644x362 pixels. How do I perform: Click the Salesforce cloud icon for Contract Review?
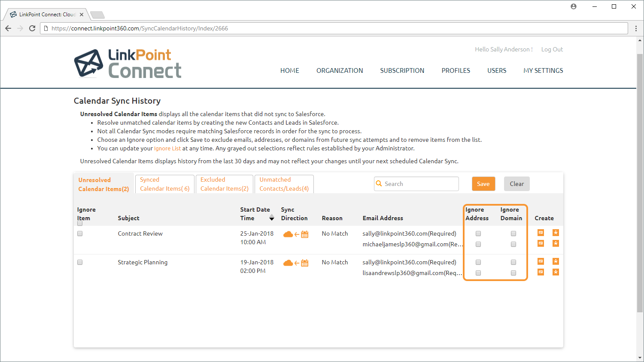point(288,234)
